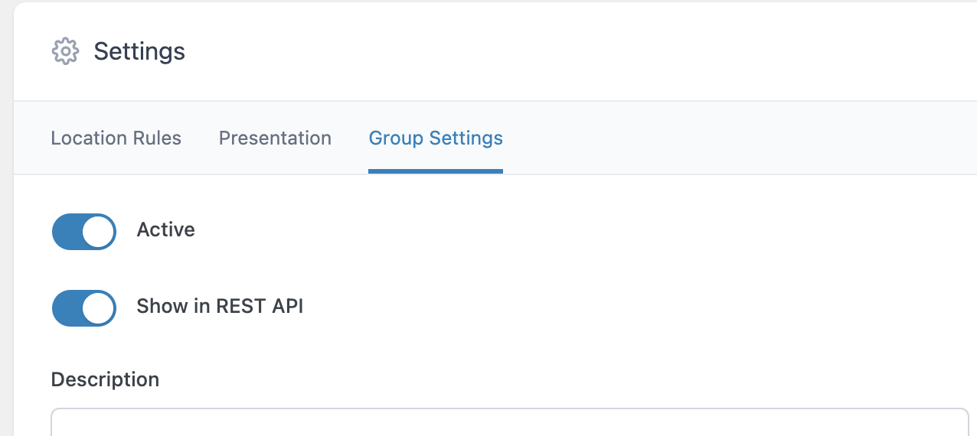Viewport: 977px width, 436px height.
Task: Click the Description field label
Action: (105, 379)
